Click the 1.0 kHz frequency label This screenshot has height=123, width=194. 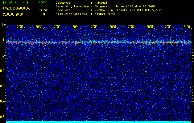[x=2, y=56]
